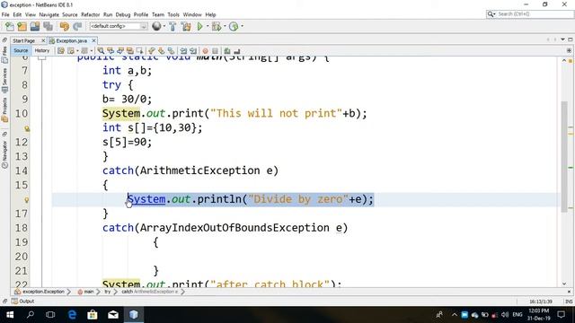Open the default config combo box

[x=119, y=26]
